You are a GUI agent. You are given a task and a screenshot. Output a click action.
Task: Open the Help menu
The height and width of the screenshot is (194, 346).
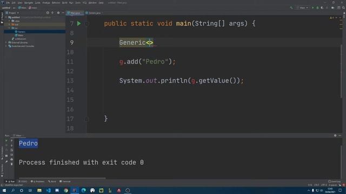pyautogui.click(x=101, y=3)
